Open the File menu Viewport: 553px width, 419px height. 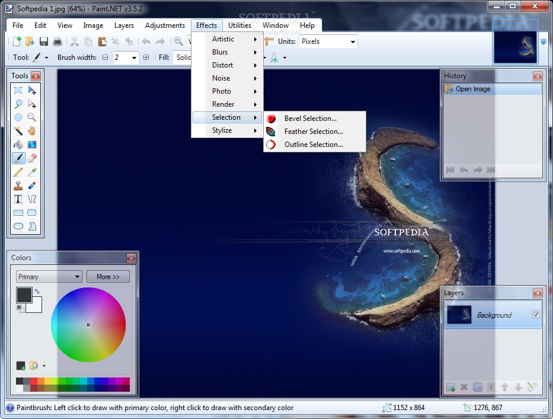tap(18, 25)
